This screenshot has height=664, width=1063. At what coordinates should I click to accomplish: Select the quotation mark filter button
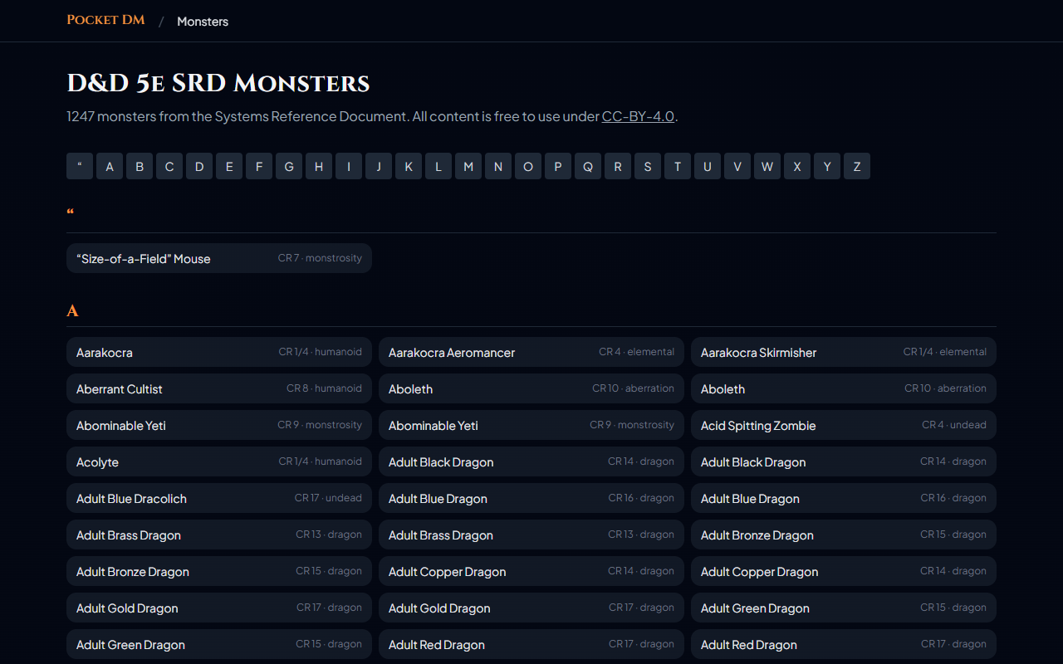tap(79, 166)
